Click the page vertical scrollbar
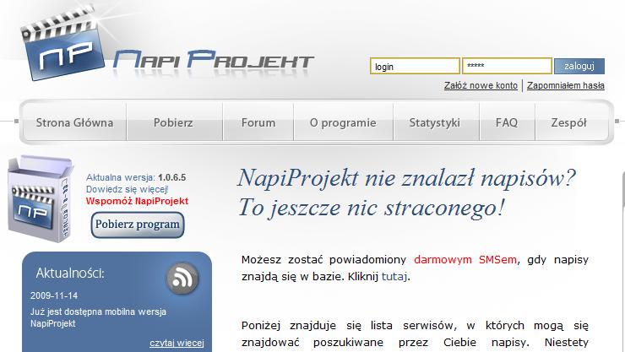The image size is (625, 352). click(x=622, y=261)
